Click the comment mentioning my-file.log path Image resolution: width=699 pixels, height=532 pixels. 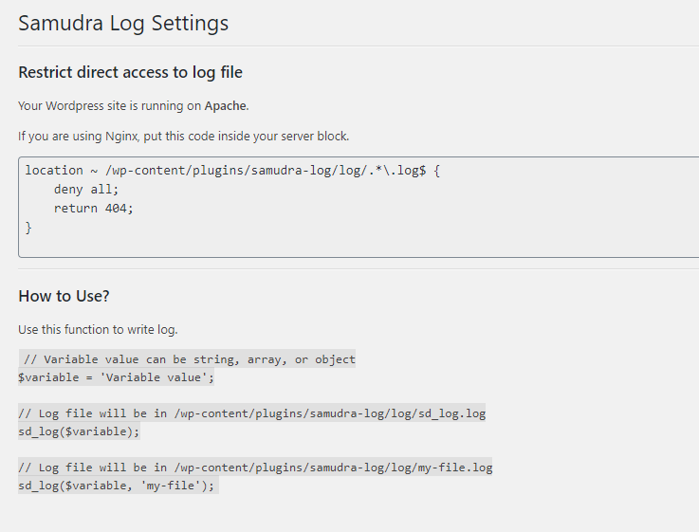coord(255,468)
